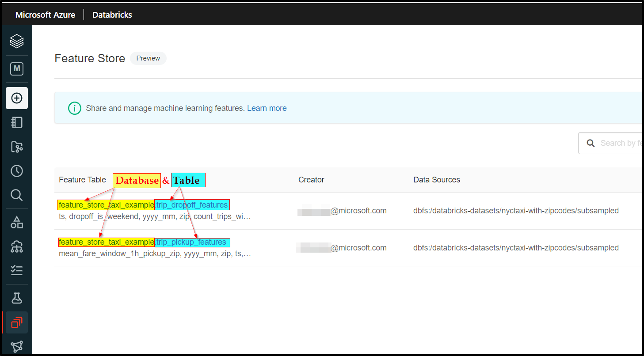The height and width of the screenshot is (356, 644).
Task: Open the trip_dropoff_features feature table
Action: pos(192,205)
